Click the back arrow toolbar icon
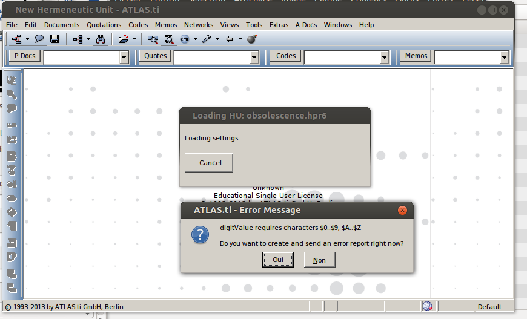The width and height of the screenshot is (527, 319). [229, 39]
